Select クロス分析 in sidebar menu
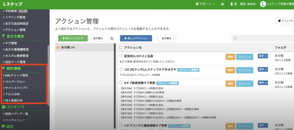 (x=11, y=94)
